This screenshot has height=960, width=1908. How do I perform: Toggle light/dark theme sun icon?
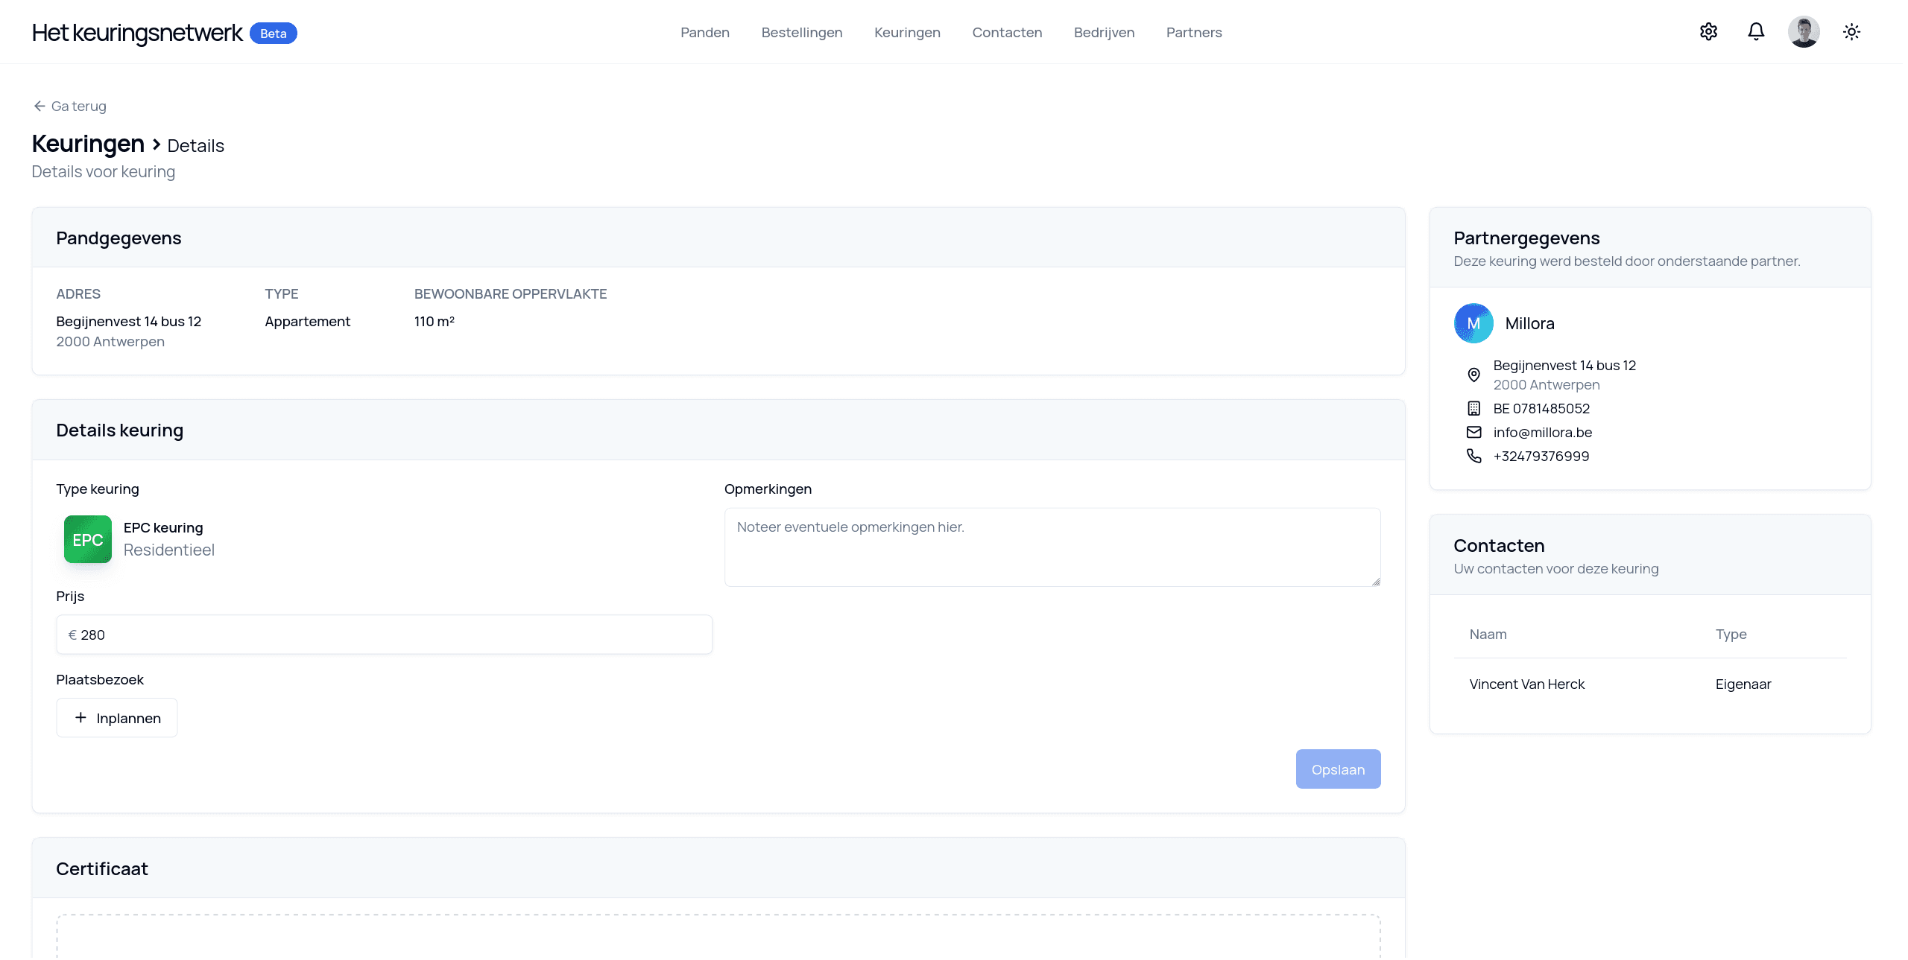(1851, 31)
